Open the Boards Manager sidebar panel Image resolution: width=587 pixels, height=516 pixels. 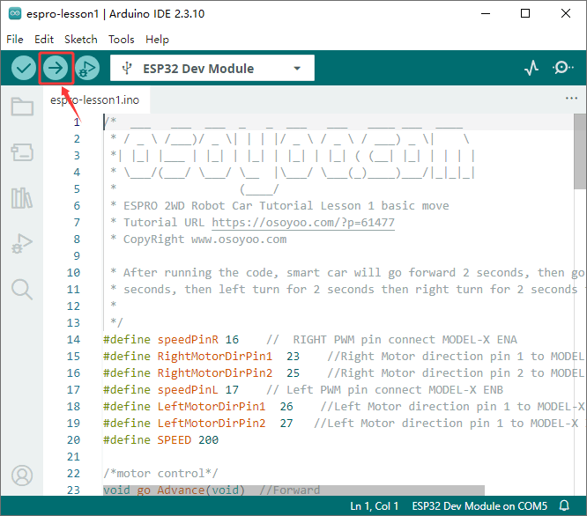tap(22, 152)
